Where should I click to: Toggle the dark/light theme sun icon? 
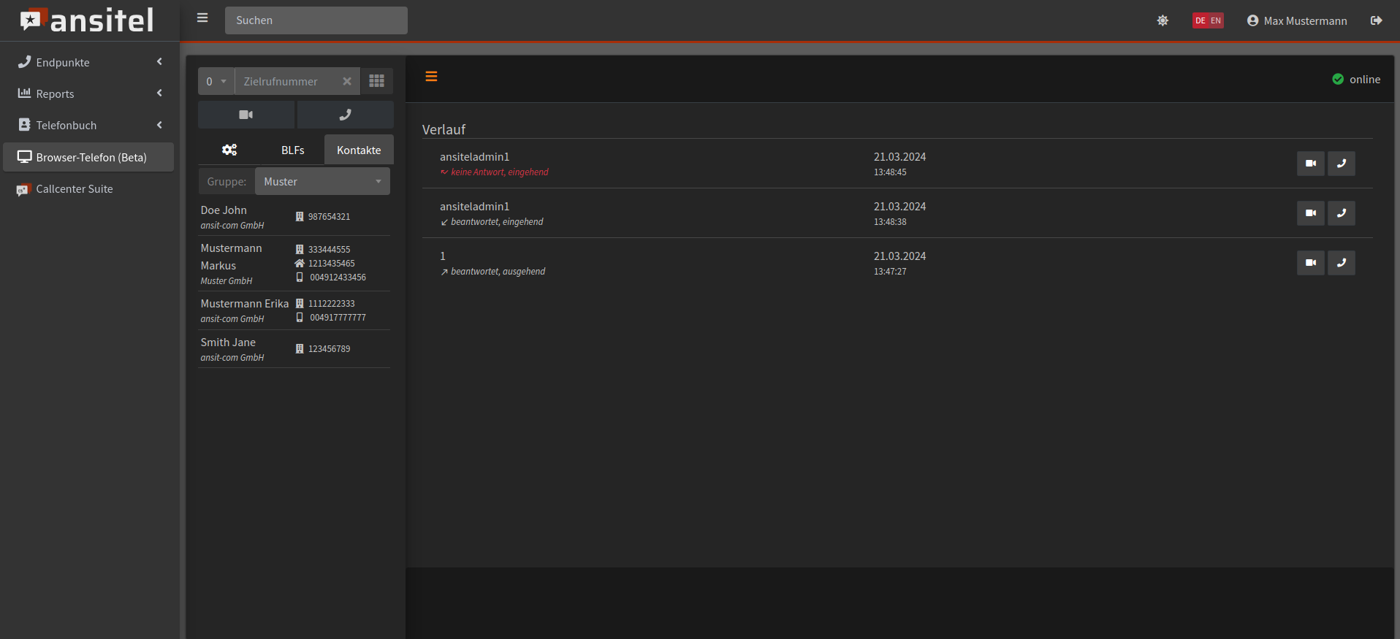click(1163, 20)
